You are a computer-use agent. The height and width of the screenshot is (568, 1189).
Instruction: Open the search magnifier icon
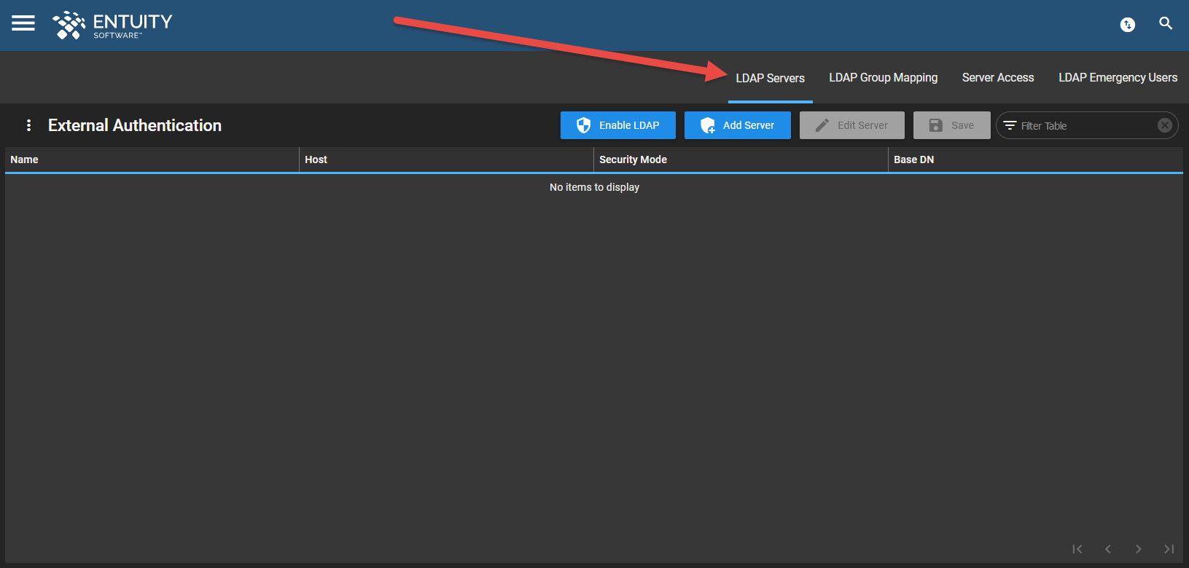pos(1166,23)
